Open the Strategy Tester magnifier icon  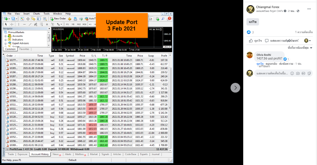(x=45, y=19)
